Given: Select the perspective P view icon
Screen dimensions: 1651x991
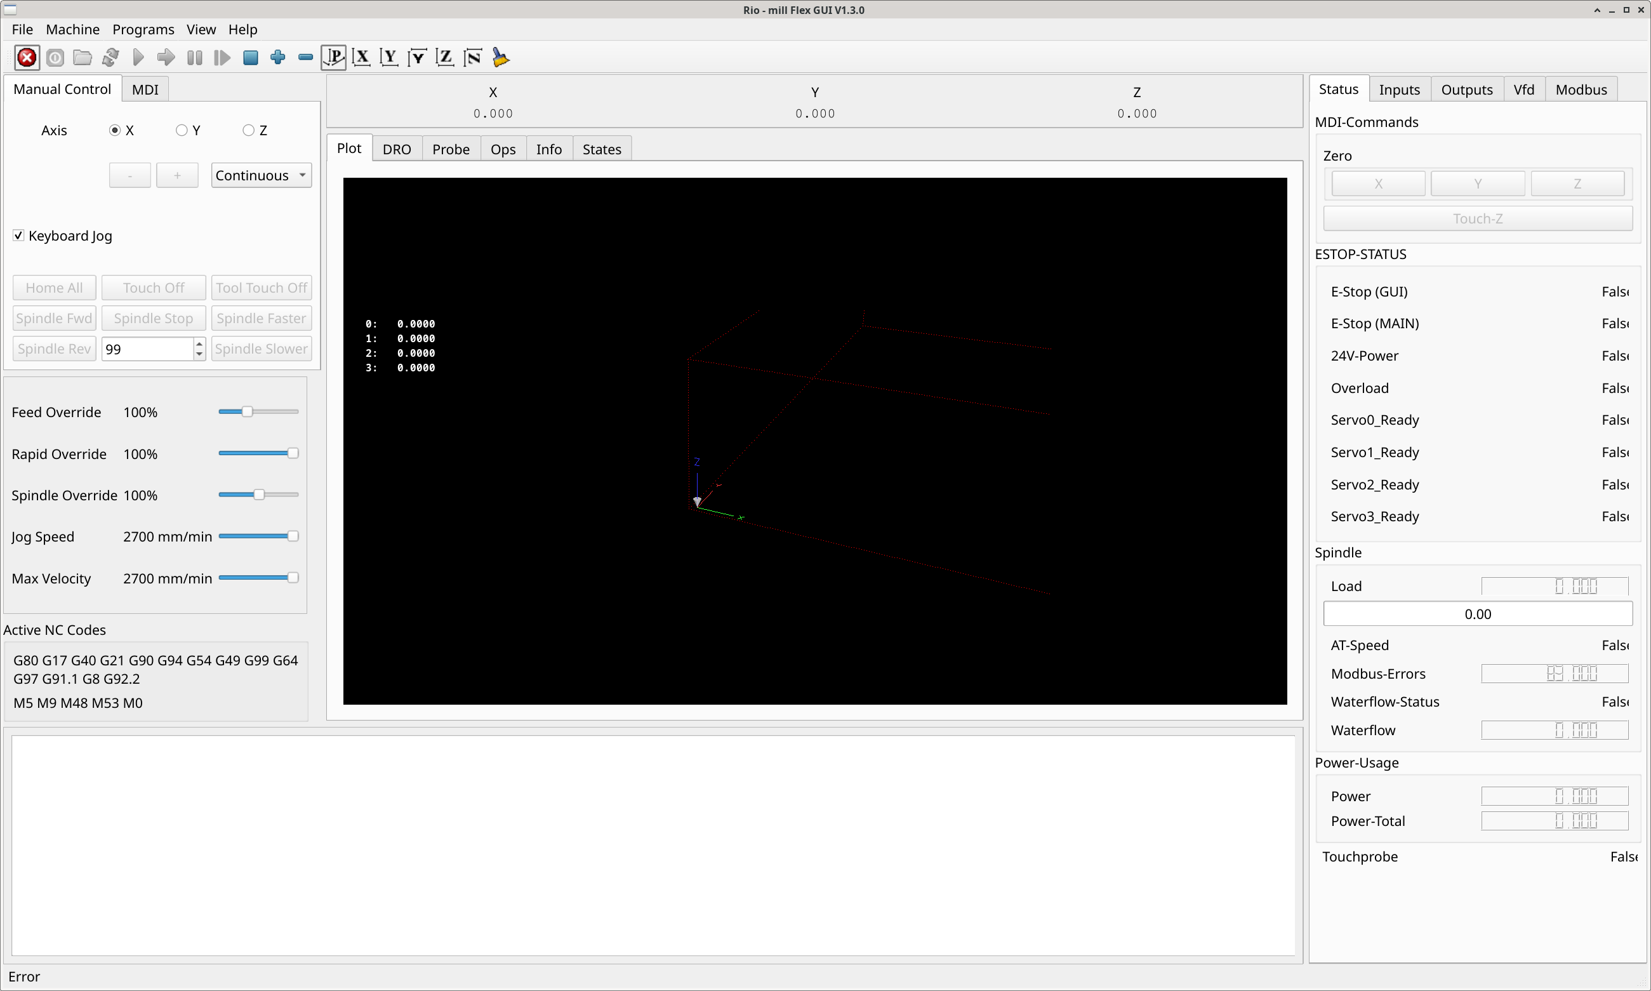Looking at the screenshot, I should (x=333, y=57).
